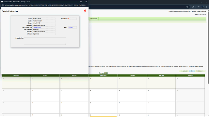Click the Sub-Período value Trimestre 4
Viewport: 209px width, 117px height.
point(44,30)
